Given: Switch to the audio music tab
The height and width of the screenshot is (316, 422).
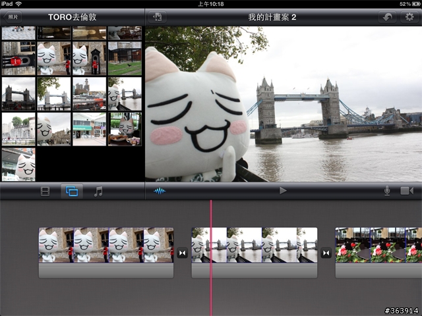Looking at the screenshot, I should point(98,192).
